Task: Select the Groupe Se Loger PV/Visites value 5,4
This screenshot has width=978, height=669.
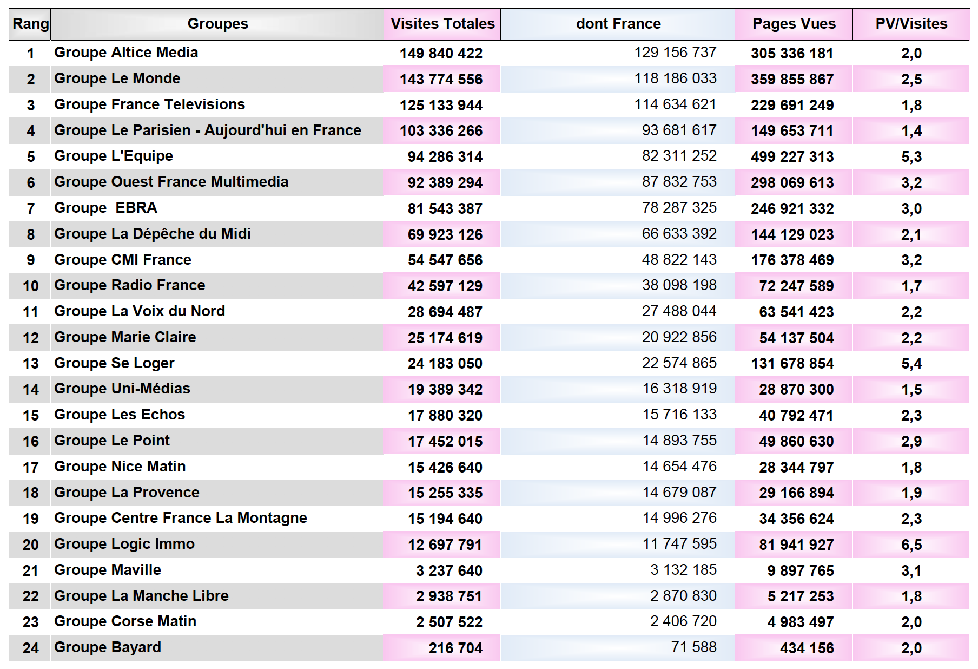Action: (x=911, y=364)
